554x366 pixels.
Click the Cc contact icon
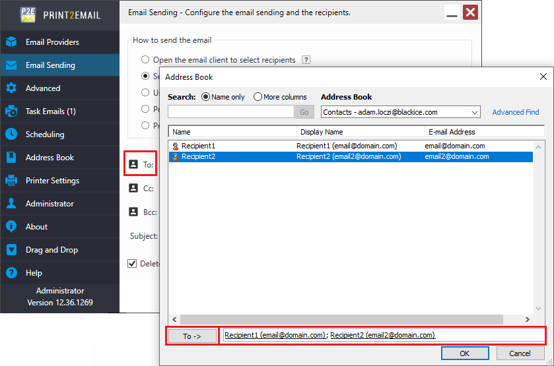pos(133,188)
